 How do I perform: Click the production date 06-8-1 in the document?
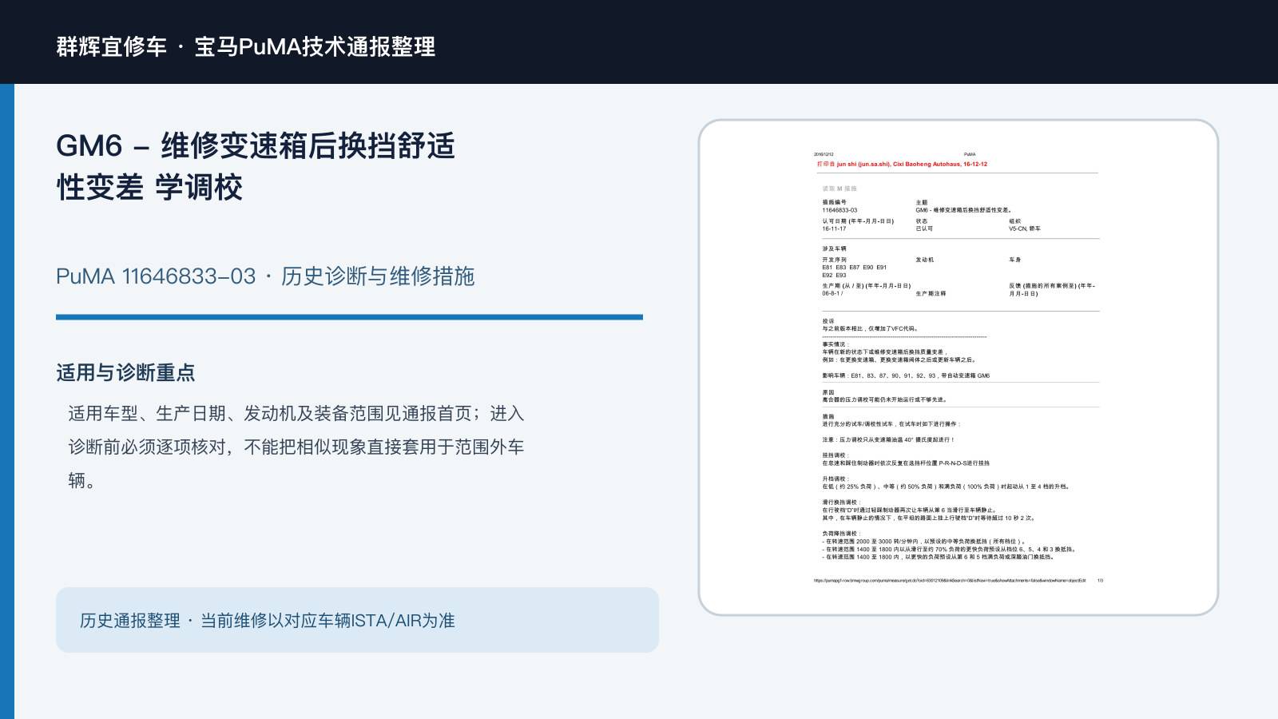tap(832, 293)
